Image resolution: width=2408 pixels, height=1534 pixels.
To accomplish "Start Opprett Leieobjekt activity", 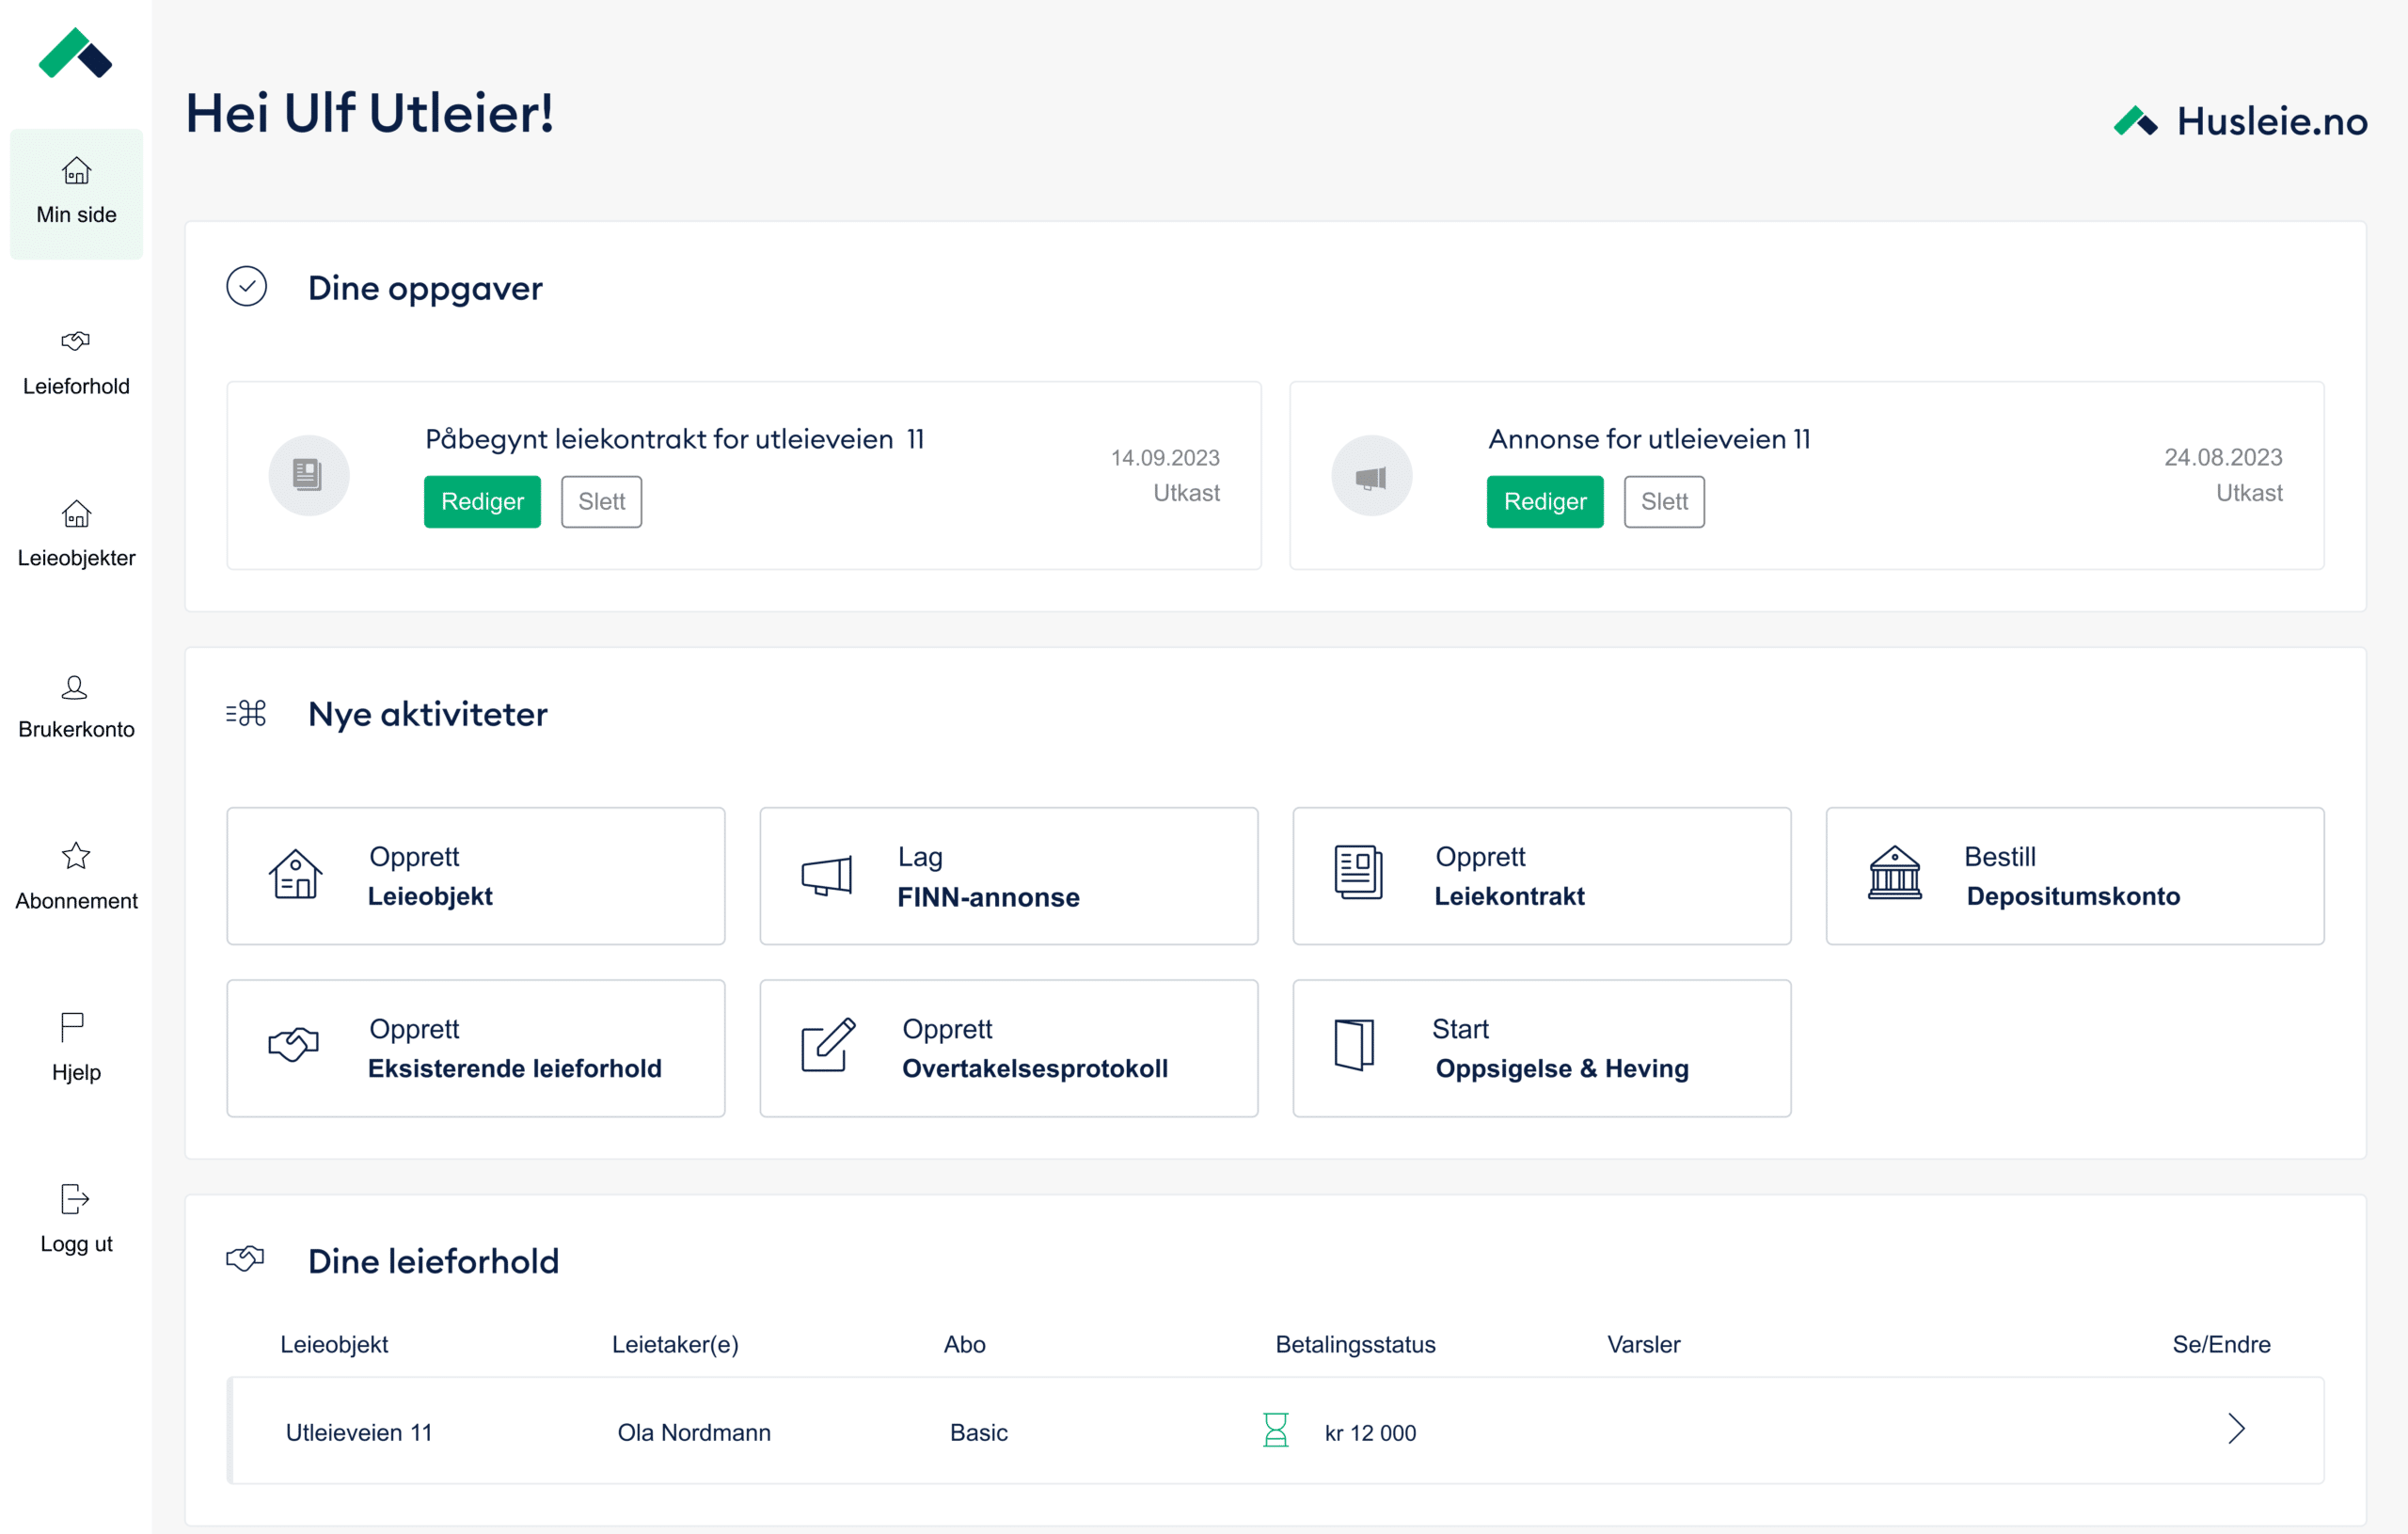I will click(476, 876).
